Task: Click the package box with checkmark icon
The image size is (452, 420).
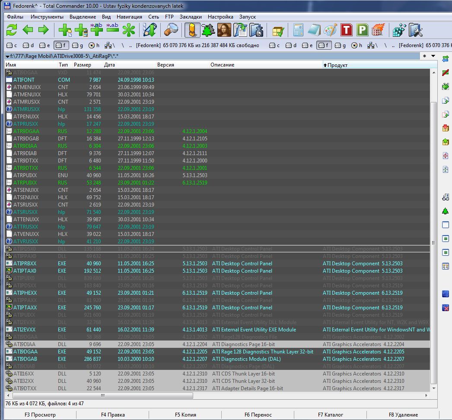Action: click(278, 31)
